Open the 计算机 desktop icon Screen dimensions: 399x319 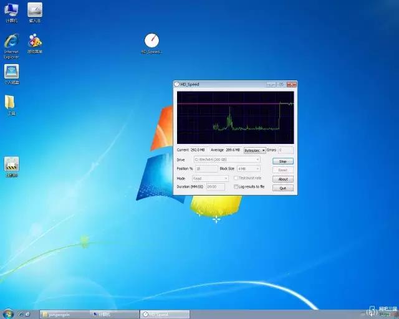(x=11, y=11)
